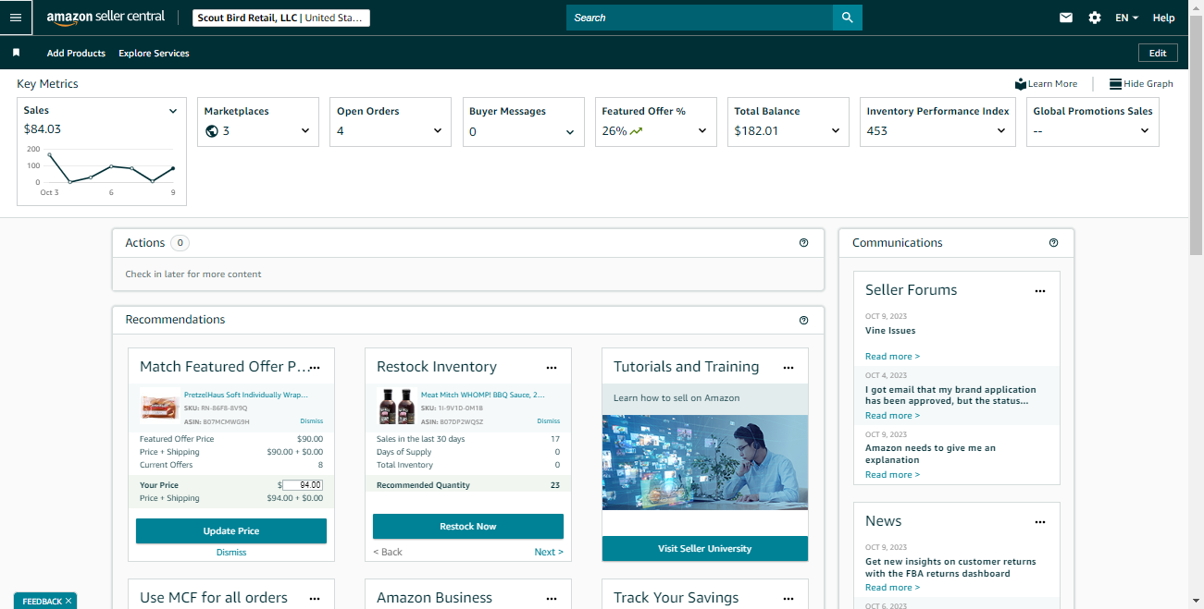
Task: Read more on FBA returns dashboard news
Action: point(892,587)
